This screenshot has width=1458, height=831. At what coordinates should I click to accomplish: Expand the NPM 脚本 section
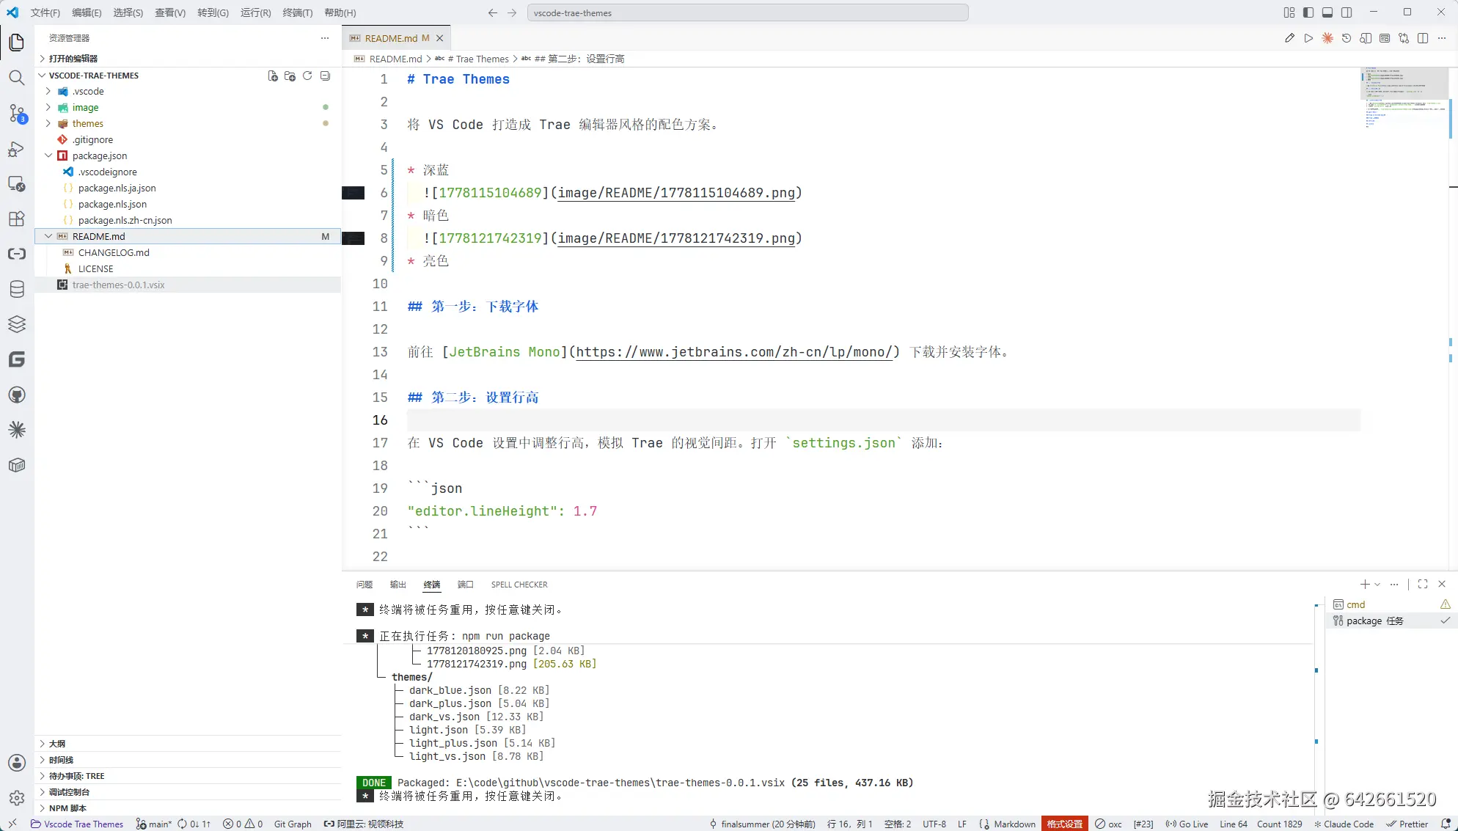coord(188,808)
